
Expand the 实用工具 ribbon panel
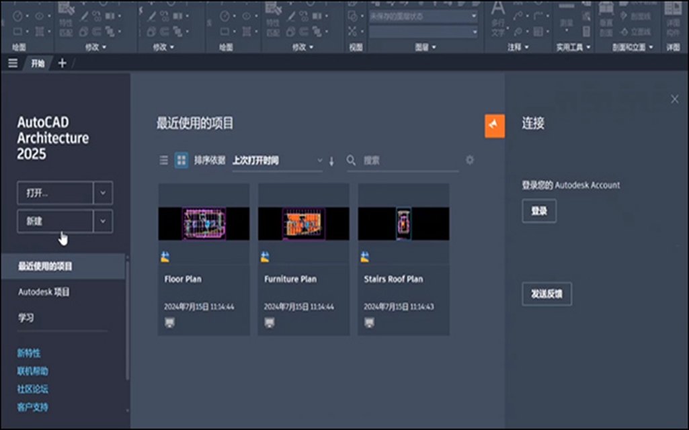click(573, 47)
